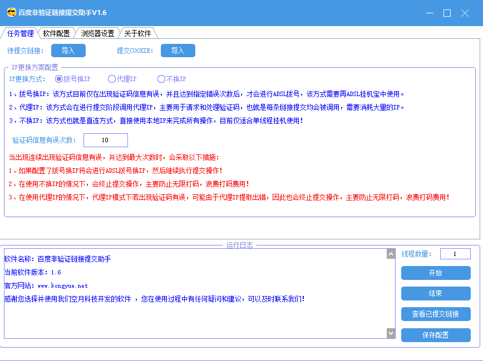Click the log scrollbar down arrow
The image size is (483, 361).
(x=391, y=333)
